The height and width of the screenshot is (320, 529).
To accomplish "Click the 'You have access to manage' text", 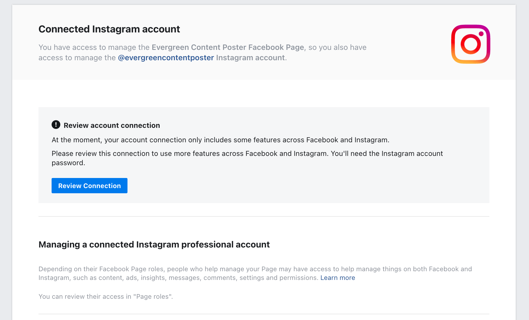I will click(x=94, y=47).
